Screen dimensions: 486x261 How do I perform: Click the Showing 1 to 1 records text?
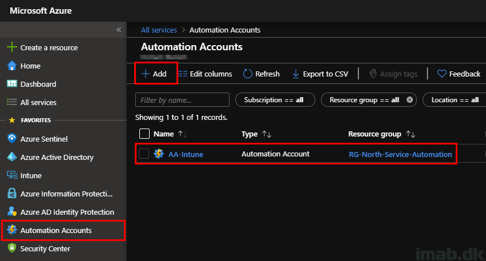[x=181, y=118]
